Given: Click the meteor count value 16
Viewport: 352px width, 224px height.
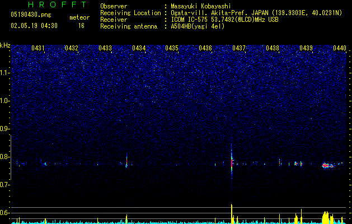Looking at the screenshot, I should click(x=81, y=26).
